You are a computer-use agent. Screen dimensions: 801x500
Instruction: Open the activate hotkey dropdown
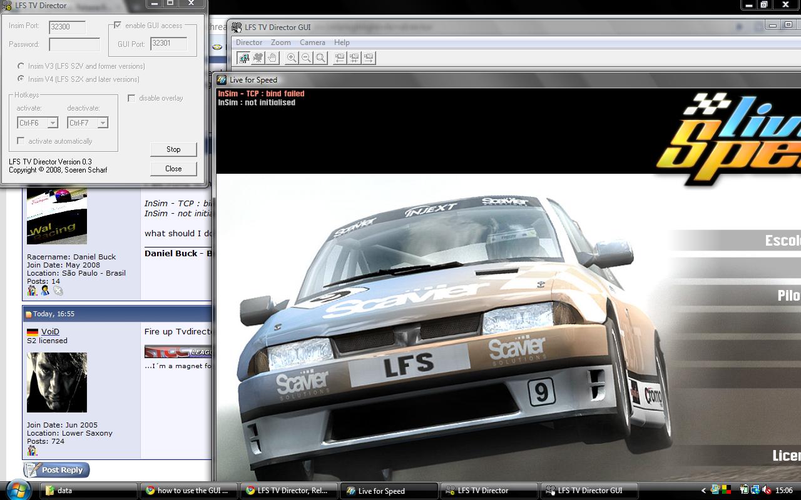pos(38,122)
